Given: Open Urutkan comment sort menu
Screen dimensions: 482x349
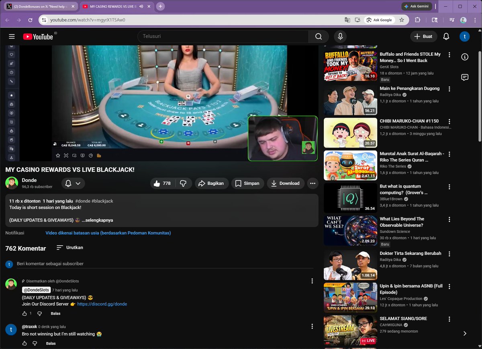Looking at the screenshot, I should pos(70,248).
